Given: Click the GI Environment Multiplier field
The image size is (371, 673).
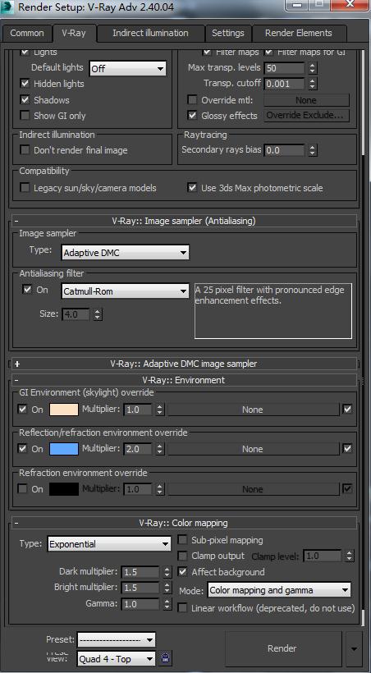Looking at the screenshot, I should coord(138,410).
